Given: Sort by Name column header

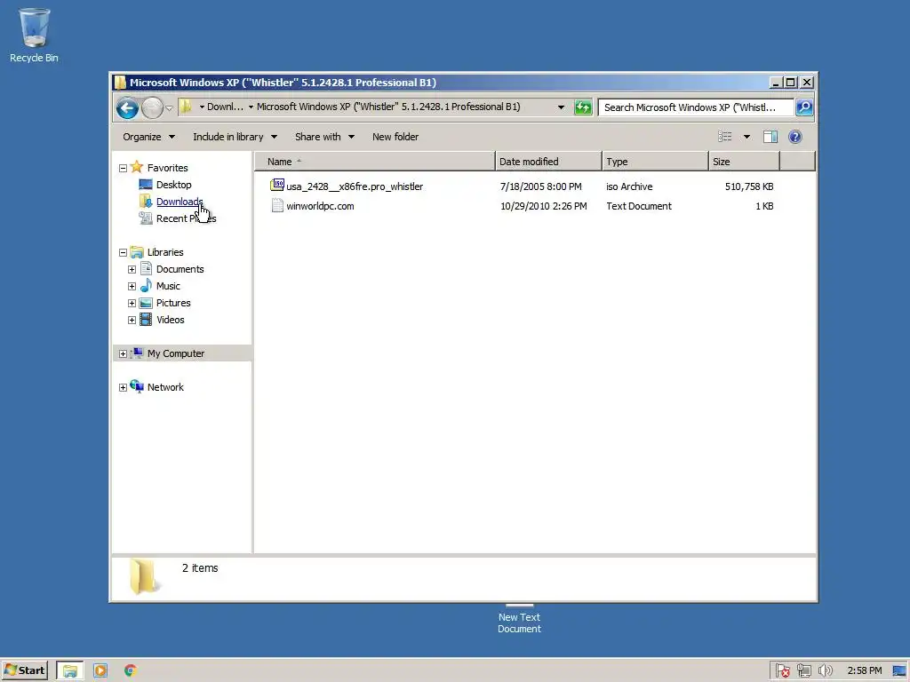Looking at the screenshot, I should (375, 162).
